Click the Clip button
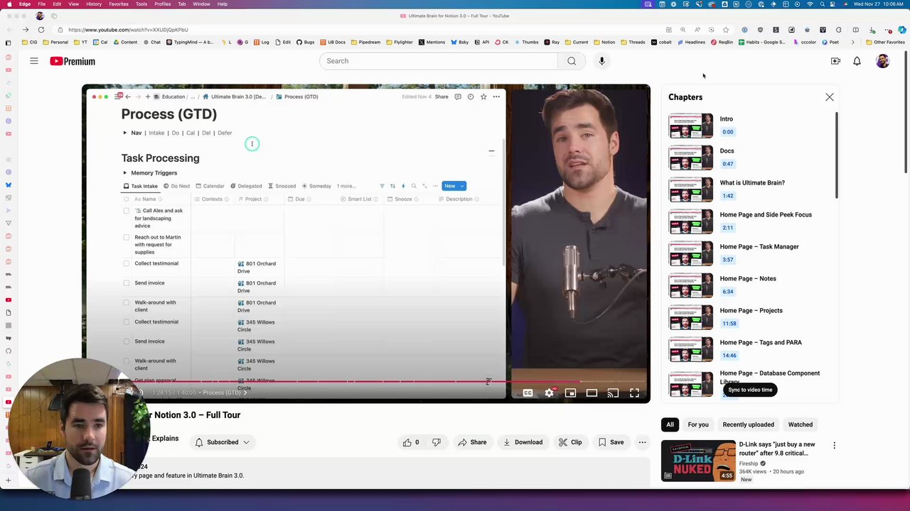This screenshot has height=511, width=910. click(569, 442)
